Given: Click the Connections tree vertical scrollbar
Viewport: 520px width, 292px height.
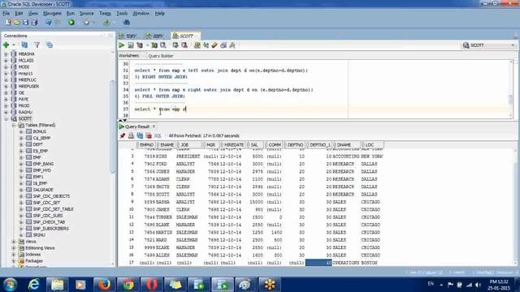Looking at the screenshot, I should coord(113,126).
